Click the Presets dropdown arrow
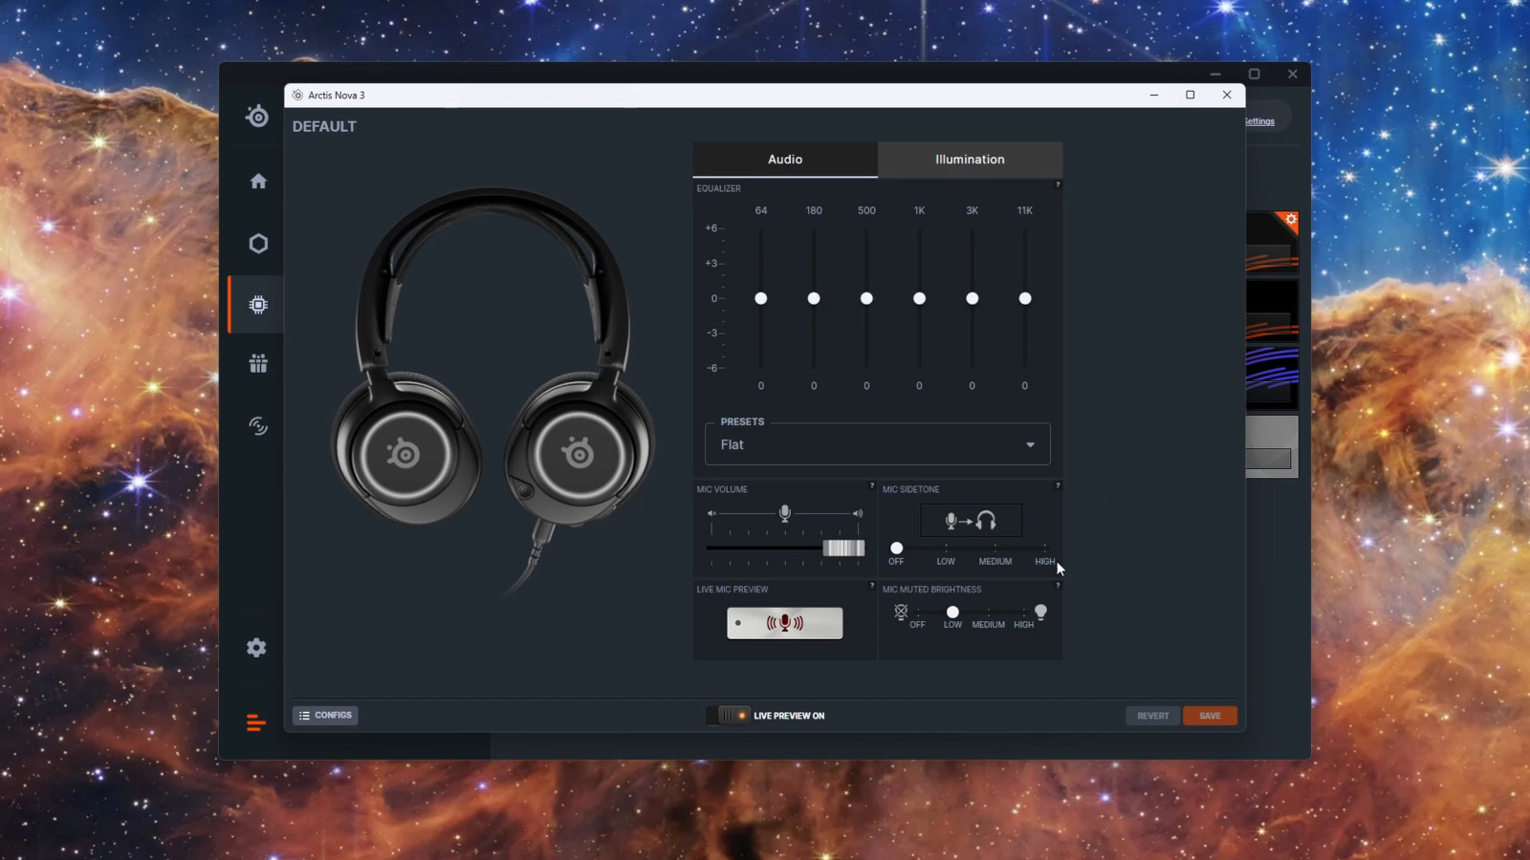Viewport: 1530px width, 860px height. click(x=1030, y=444)
